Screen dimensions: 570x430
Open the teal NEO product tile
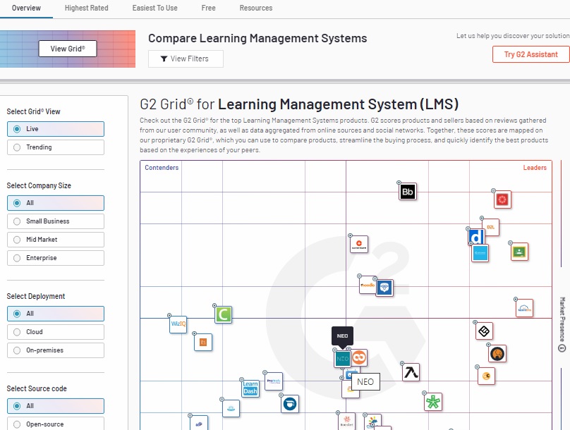tap(342, 359)
